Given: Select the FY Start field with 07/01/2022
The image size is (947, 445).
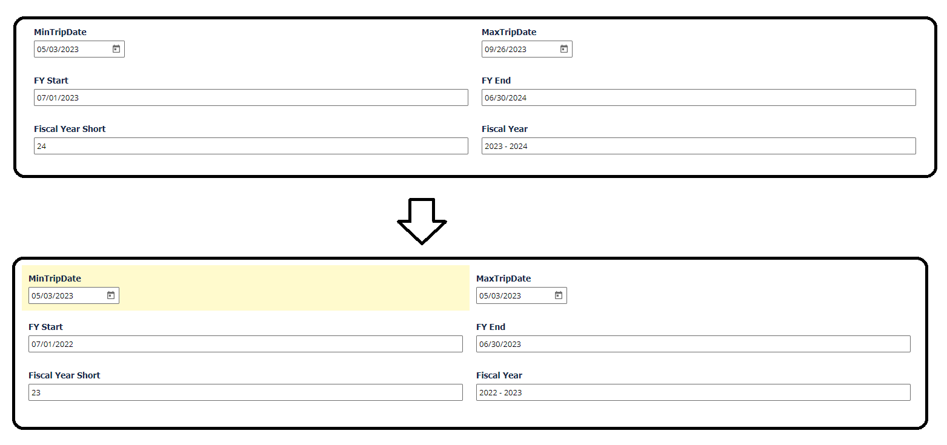Looking at the screenshot, I should tap(245, 344).
